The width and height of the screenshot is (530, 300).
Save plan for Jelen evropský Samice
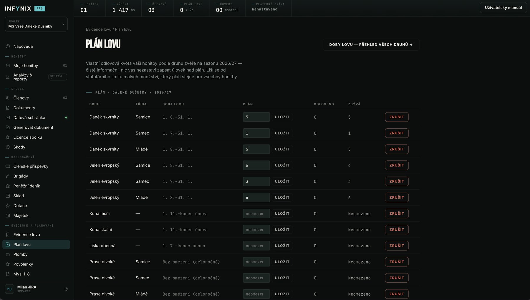coord(282,165)
